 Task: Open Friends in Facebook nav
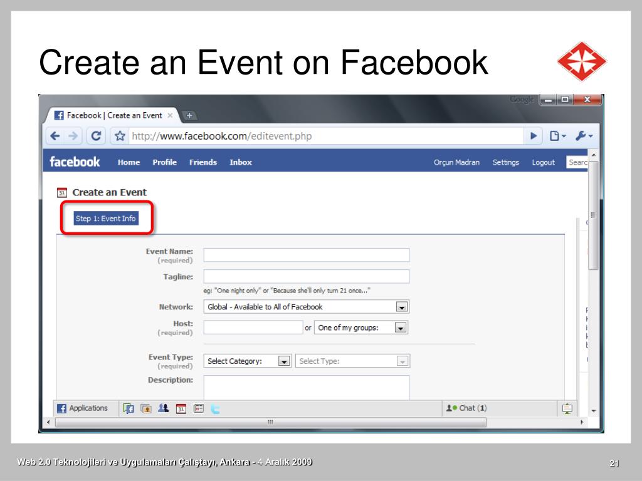pos(203,162)
